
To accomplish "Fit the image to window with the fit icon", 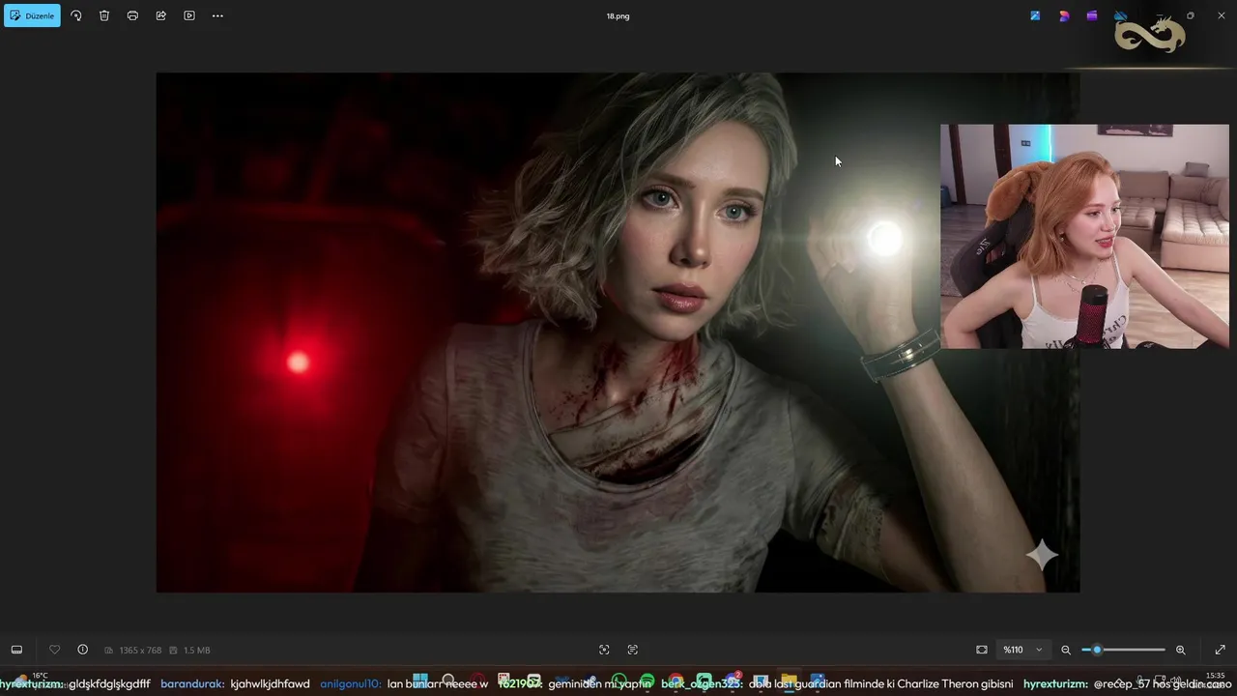I will point(982,650).
